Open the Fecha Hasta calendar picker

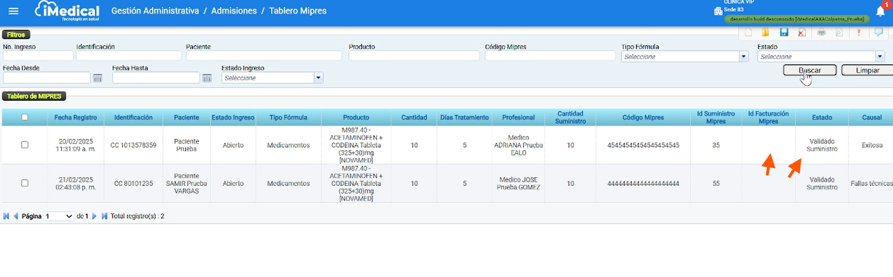coord(207,78)
